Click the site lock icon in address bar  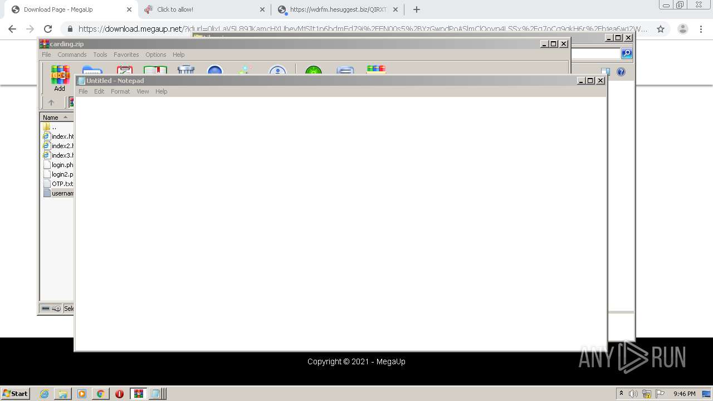point(70,29)
